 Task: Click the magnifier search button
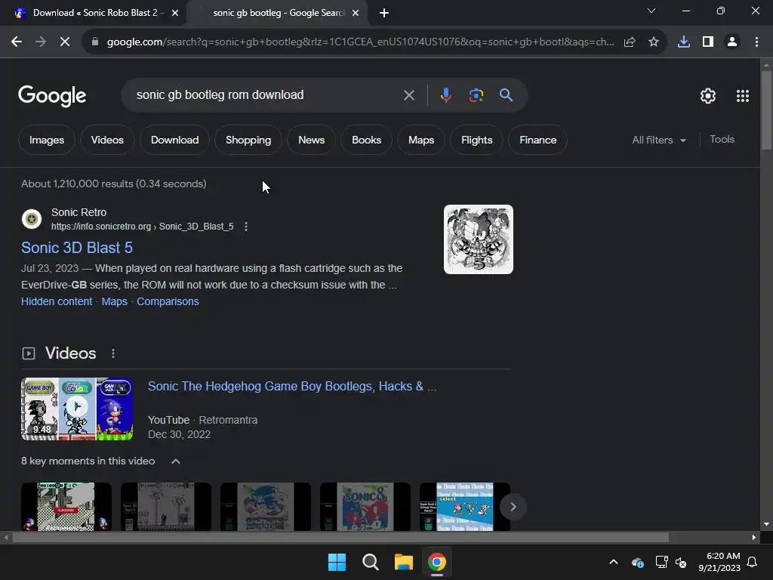point(506,95)
